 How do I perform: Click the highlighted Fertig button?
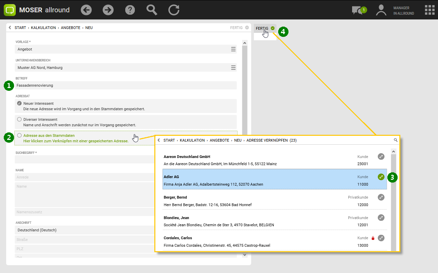click(x=265, y=28)
